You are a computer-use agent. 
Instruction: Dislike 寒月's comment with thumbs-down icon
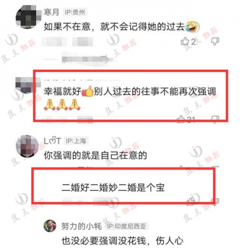tap(215, 41)
